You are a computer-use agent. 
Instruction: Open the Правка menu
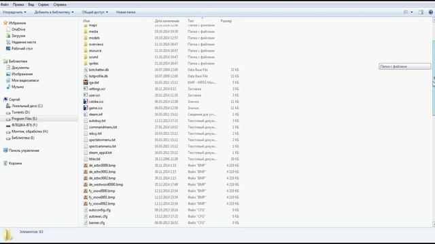18,5
